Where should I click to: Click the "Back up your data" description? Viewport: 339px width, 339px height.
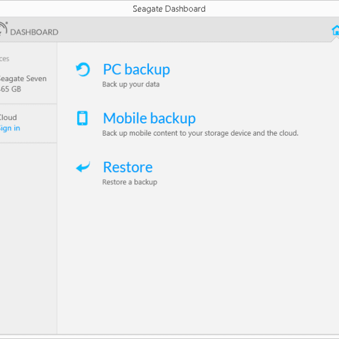point(131,85)
